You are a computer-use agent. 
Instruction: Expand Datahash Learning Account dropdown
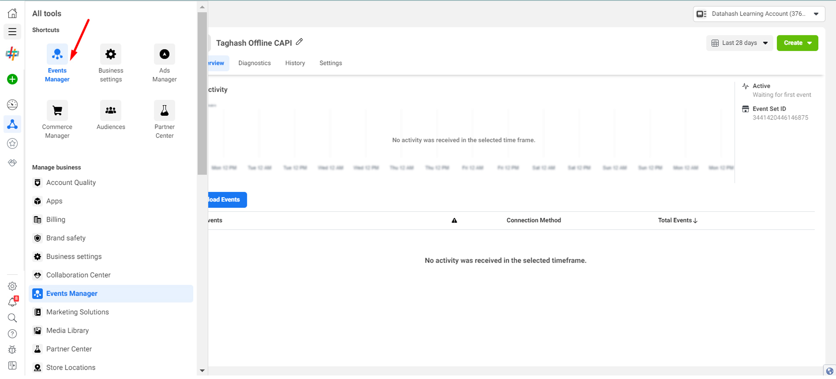(x=759, y=14)
